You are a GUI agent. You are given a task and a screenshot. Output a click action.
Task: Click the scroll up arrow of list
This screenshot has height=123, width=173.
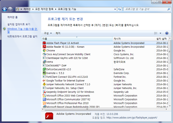coord(170,38)
